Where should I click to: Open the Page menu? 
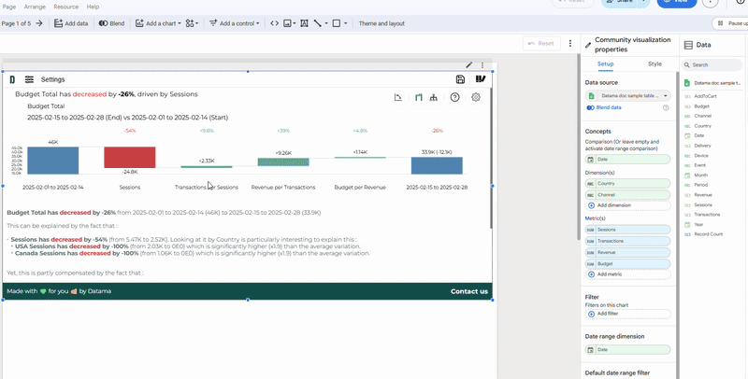9,7
